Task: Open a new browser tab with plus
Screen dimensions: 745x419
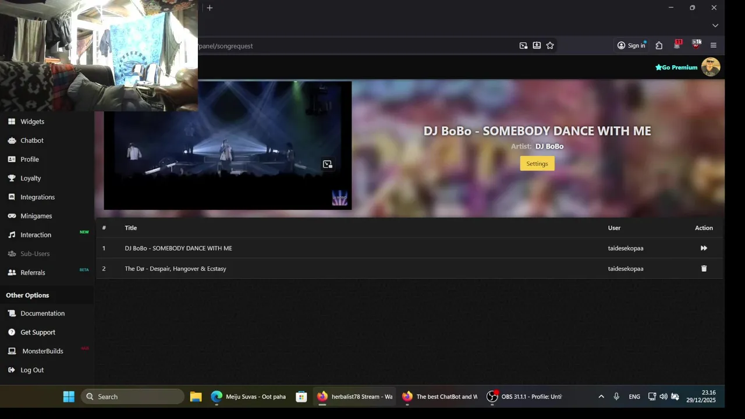Action: click(x=210, y=8)
